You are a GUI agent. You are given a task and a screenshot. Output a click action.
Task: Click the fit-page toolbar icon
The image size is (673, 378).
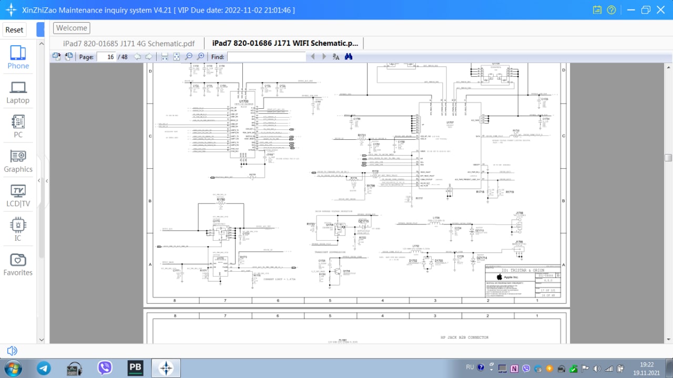click(x=177, y=57)
